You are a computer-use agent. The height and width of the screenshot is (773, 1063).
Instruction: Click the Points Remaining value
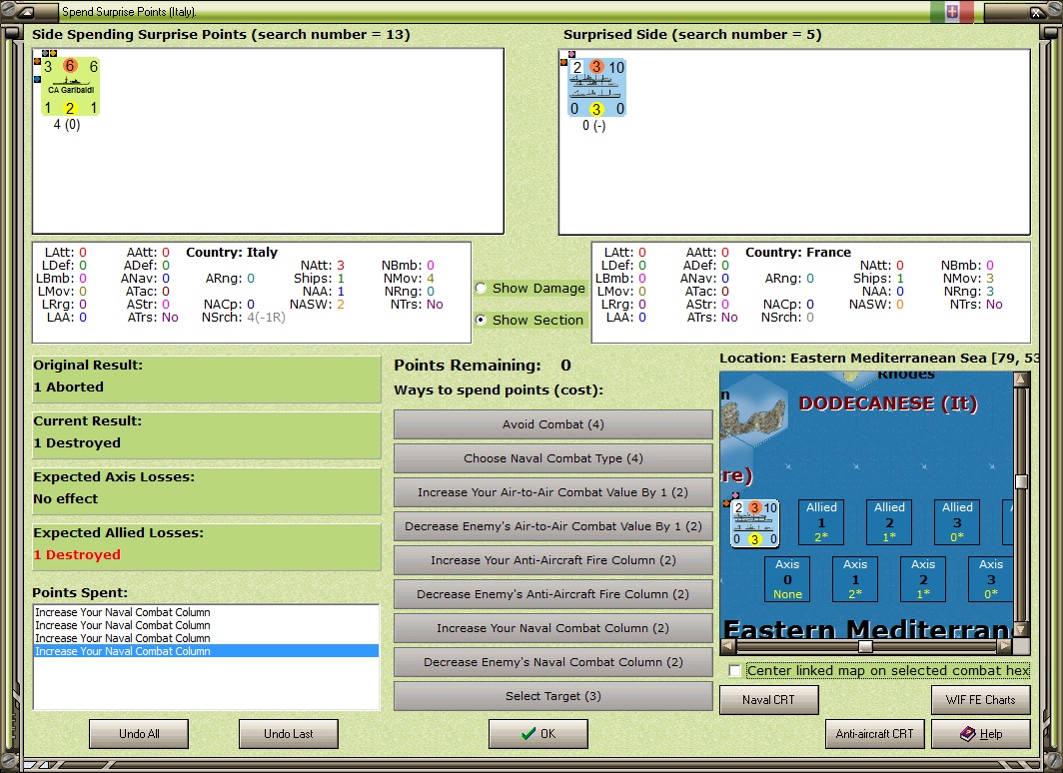pyautogui.click(x=566, y=366)
